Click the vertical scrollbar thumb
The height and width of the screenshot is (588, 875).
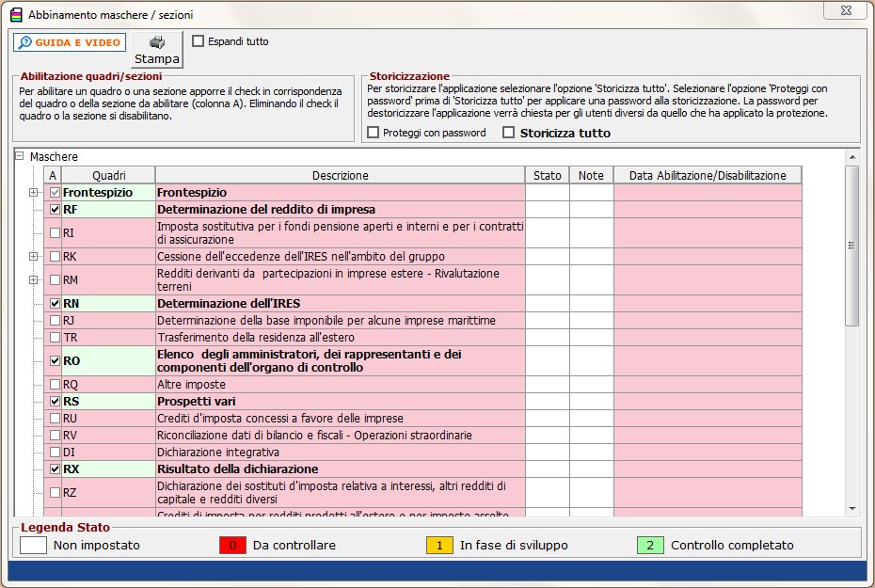852,246
